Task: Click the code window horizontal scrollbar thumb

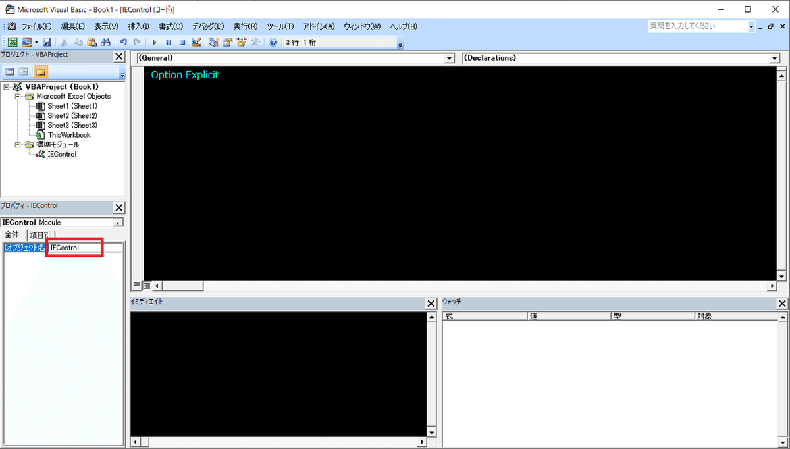Action: coord(183,286)
